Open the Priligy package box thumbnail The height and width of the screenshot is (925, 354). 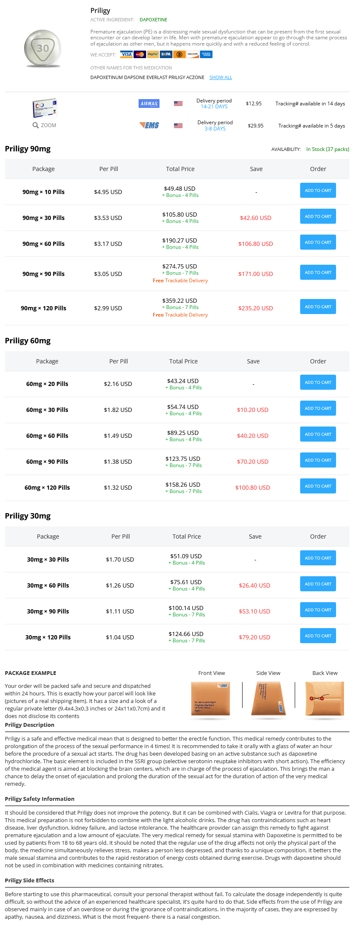point(44,108)
